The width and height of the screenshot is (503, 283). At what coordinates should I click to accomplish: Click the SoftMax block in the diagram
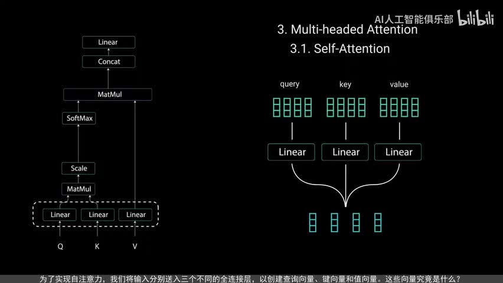pyautogui.click(x=79, y=119)
